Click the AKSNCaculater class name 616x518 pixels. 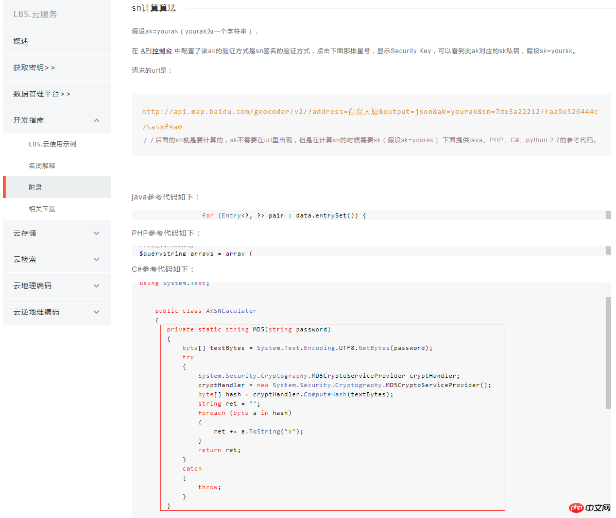coord(231,311)
